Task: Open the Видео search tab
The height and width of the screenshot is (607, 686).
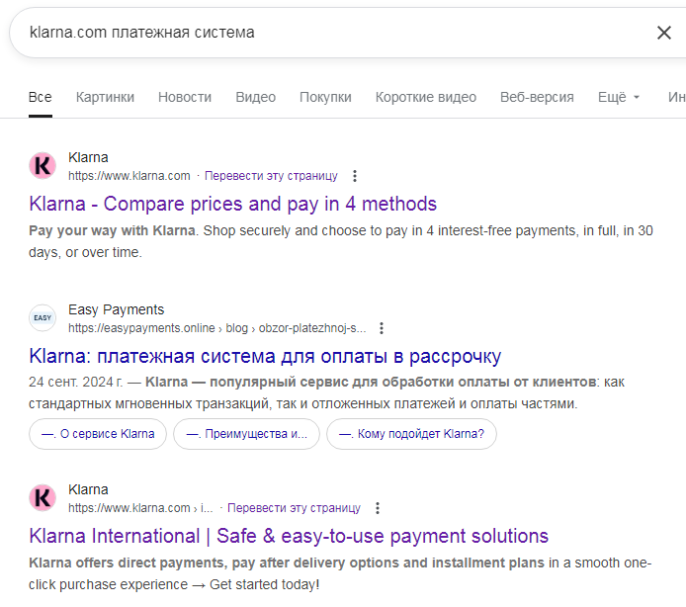Action: click(255, 97)
